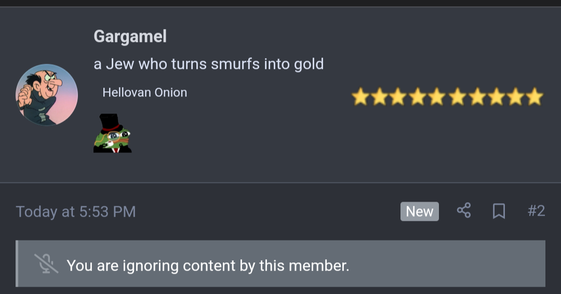Image resolution: width=561 pixels, height=294 pixels.
Task: Select the second gold star
Action: pos(380,97)
